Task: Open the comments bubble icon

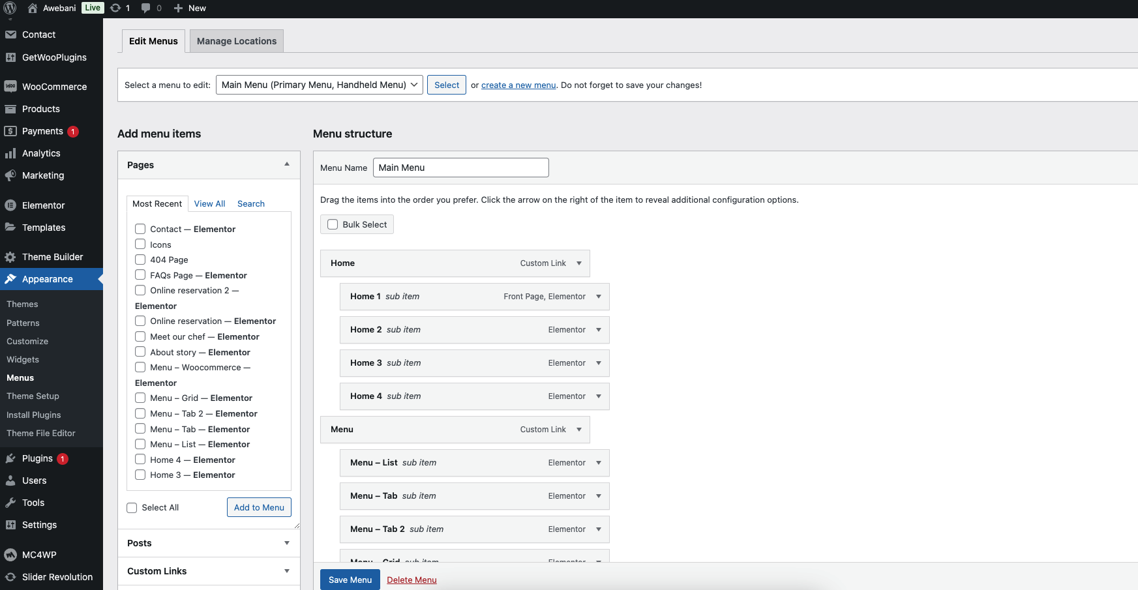Action: [x=145, y=8]
